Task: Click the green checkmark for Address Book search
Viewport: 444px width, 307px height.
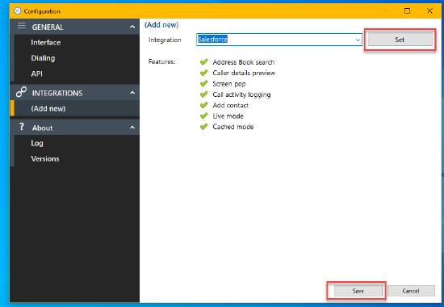Action: coord(204,61)
